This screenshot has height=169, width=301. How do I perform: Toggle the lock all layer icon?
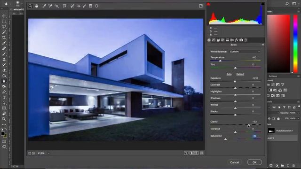pyautogui.click(x=278, y=119)
